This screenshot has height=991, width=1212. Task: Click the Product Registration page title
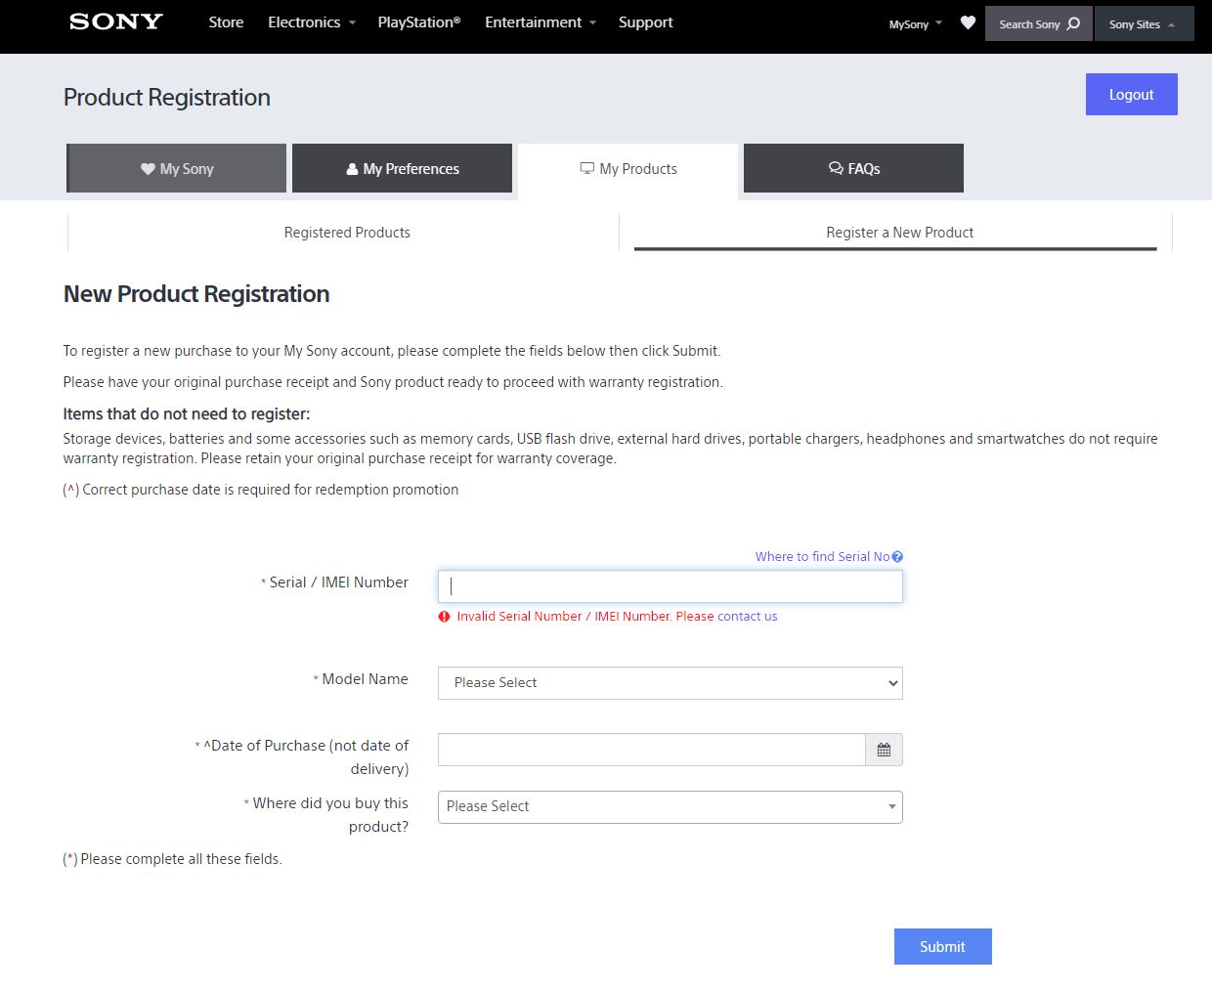tap(167, 98)
